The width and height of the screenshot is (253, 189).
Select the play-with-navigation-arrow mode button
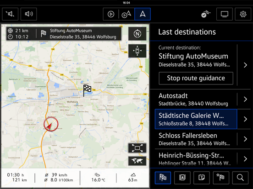pyautogui.click(x=126, y=14)
